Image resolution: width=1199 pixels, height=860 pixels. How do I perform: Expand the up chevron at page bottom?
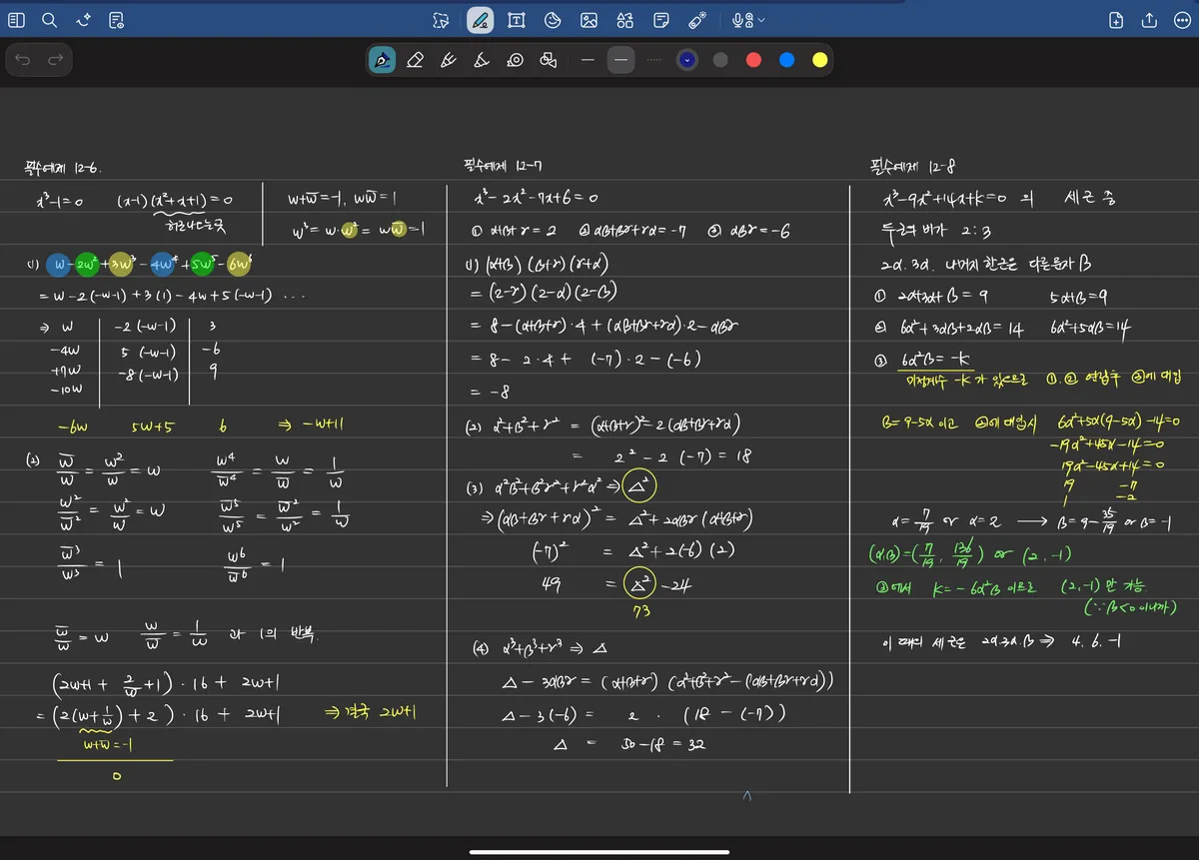(746, 796)
